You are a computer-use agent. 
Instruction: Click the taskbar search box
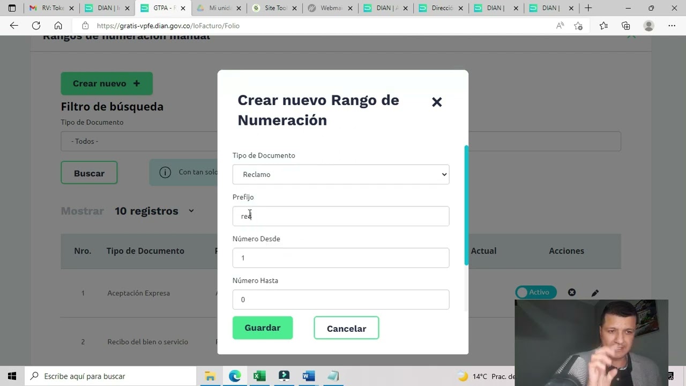pos(111,376)
